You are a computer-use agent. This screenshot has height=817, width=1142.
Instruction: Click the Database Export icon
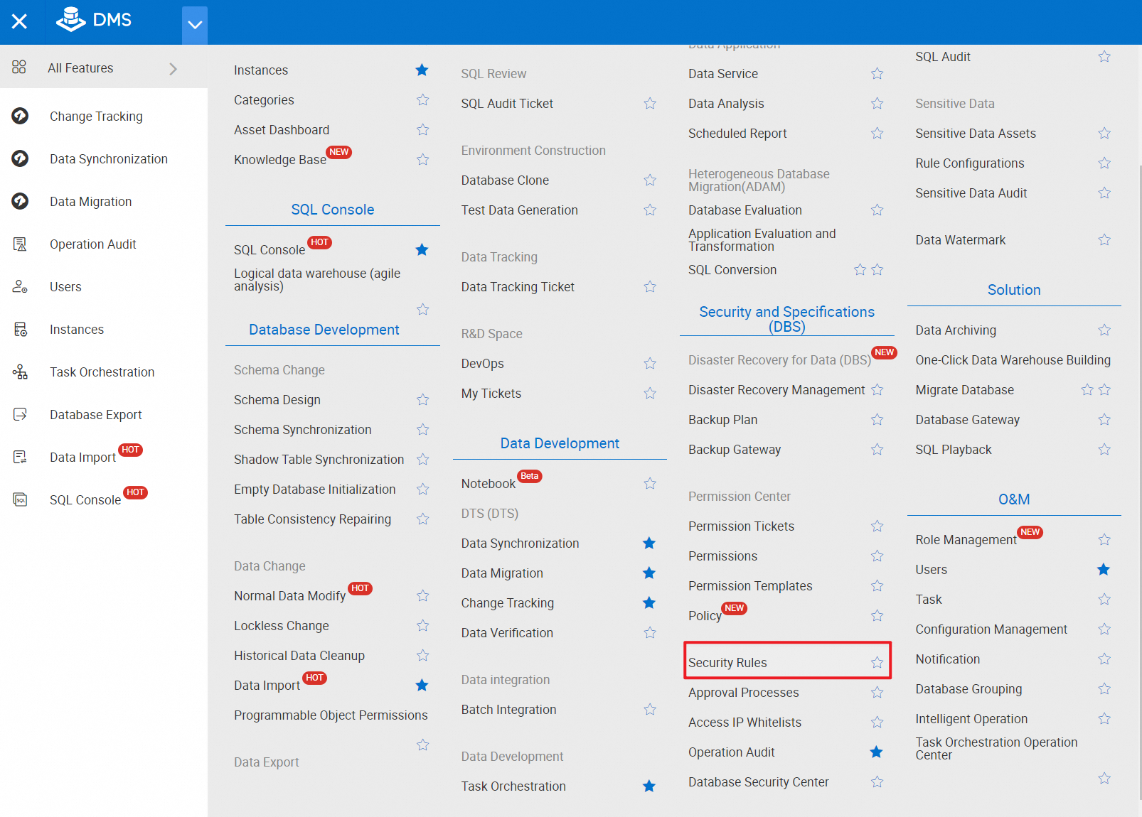tap(21, 414)
